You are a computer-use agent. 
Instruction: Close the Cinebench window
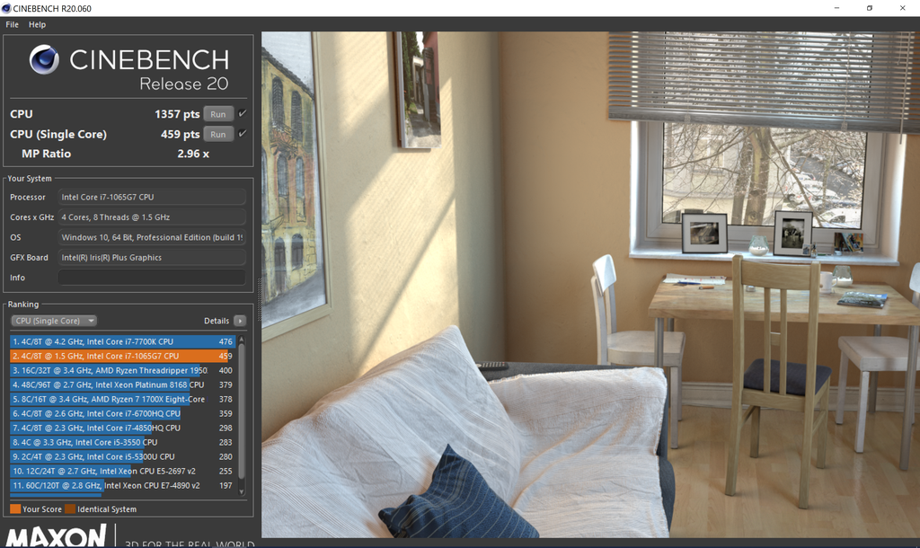pos(902,8)
